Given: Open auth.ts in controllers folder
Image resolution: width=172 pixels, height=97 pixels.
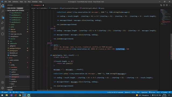Looking at the screenshot, I should [13, 72].
